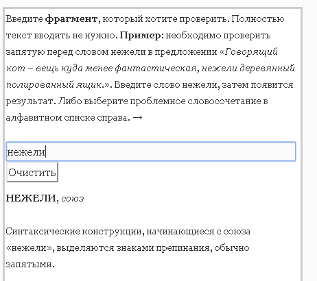Click the italic word "Говорящий" in the example
Viewport: 317px width, 281px height.
click(x=251, y=52)
